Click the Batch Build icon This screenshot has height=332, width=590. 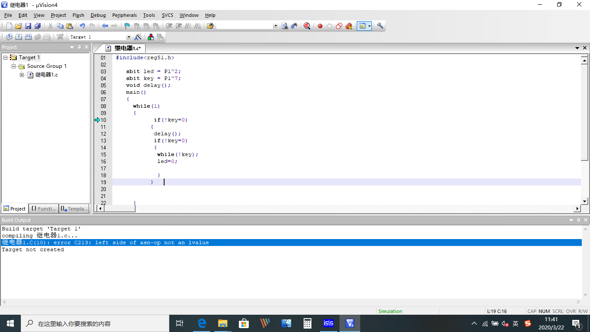(38, 37)
